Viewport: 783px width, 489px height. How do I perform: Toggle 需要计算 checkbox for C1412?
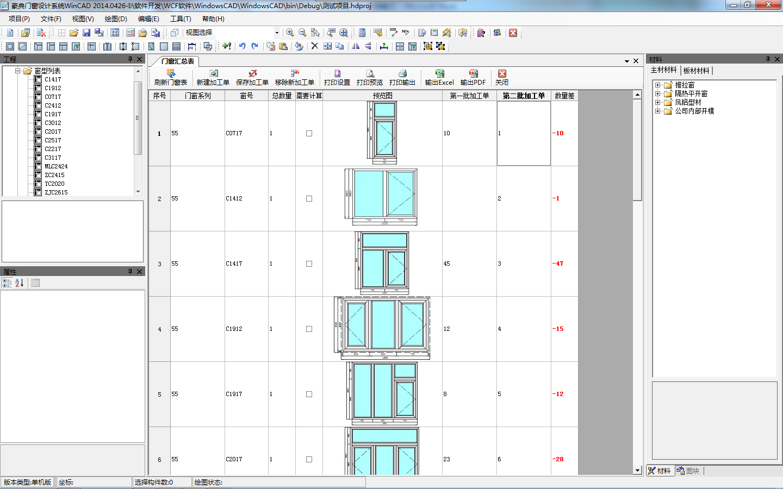309,198
